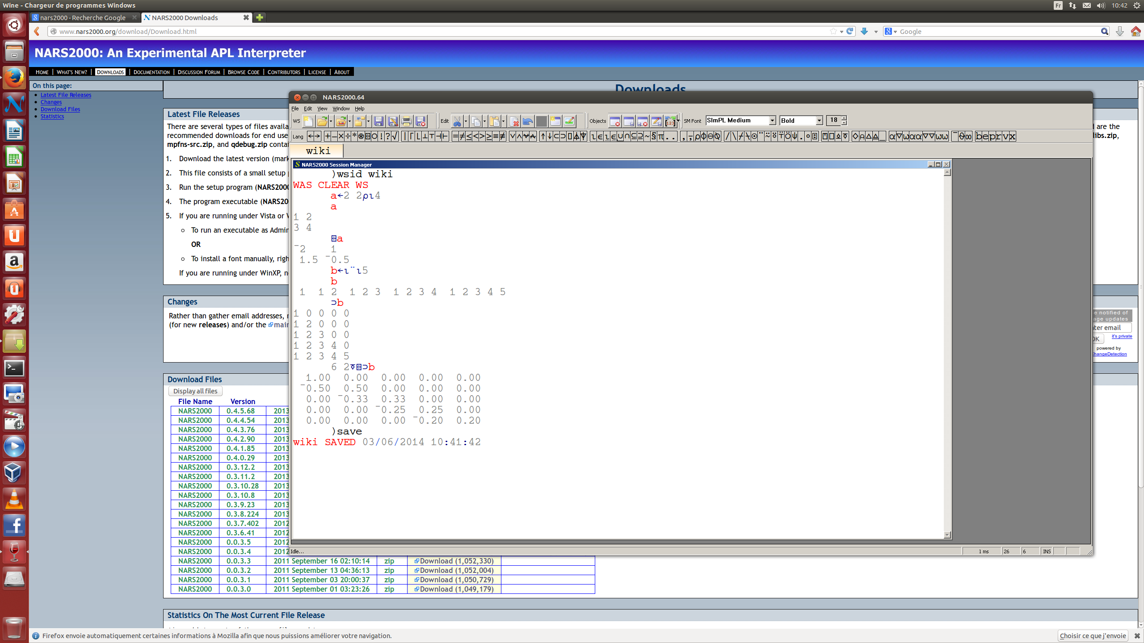The image size is (1144, 643).
Task: Click the bracketed 123 line-numbers icon
Action: click(x=670, y=121)
